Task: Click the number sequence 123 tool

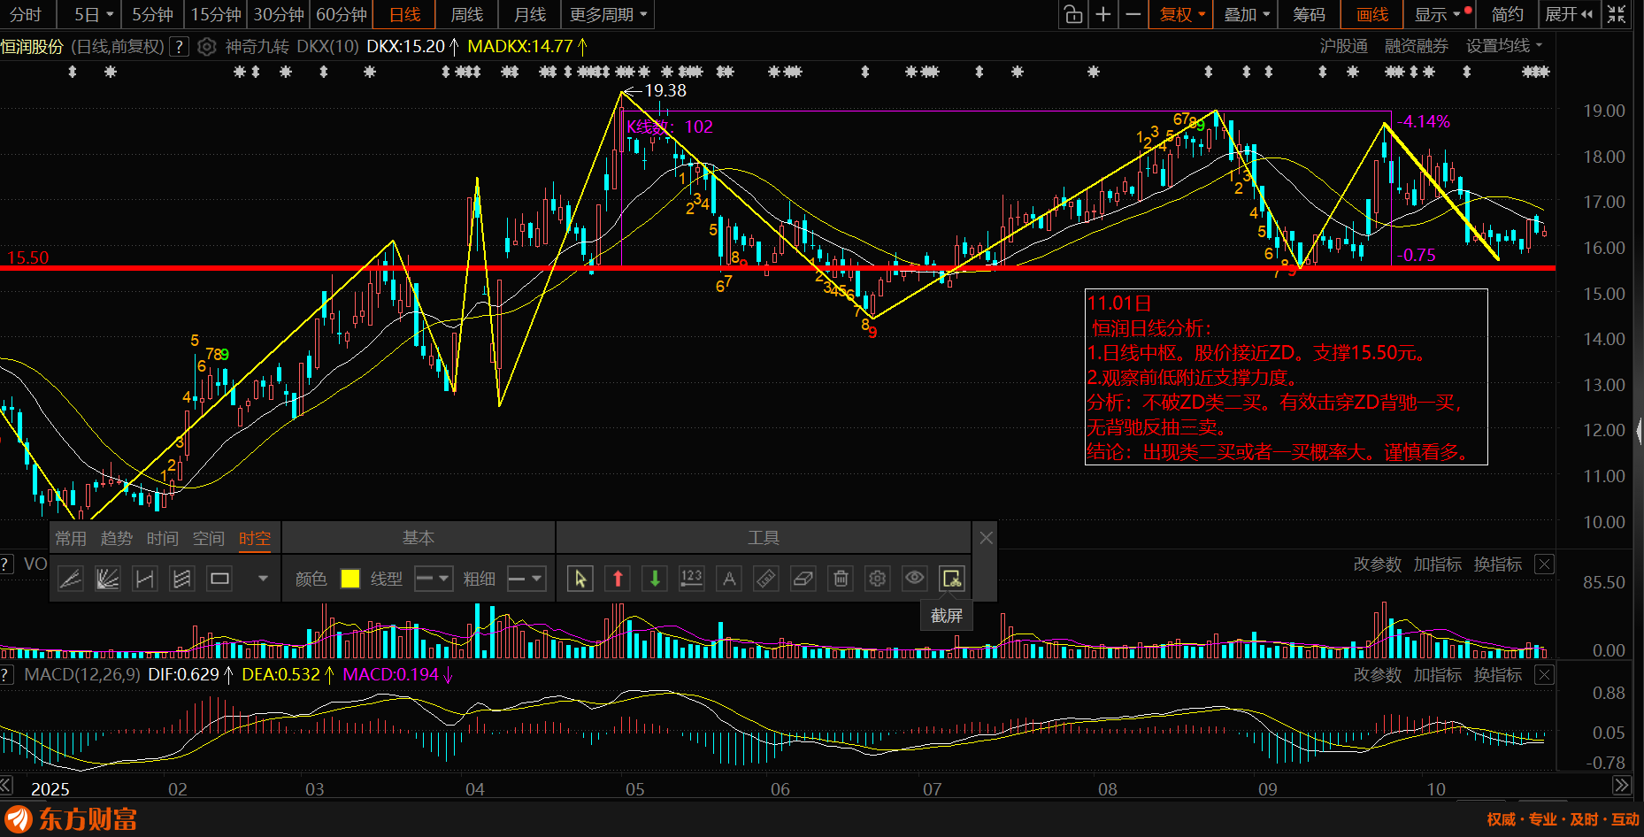Action: point(691,579)
